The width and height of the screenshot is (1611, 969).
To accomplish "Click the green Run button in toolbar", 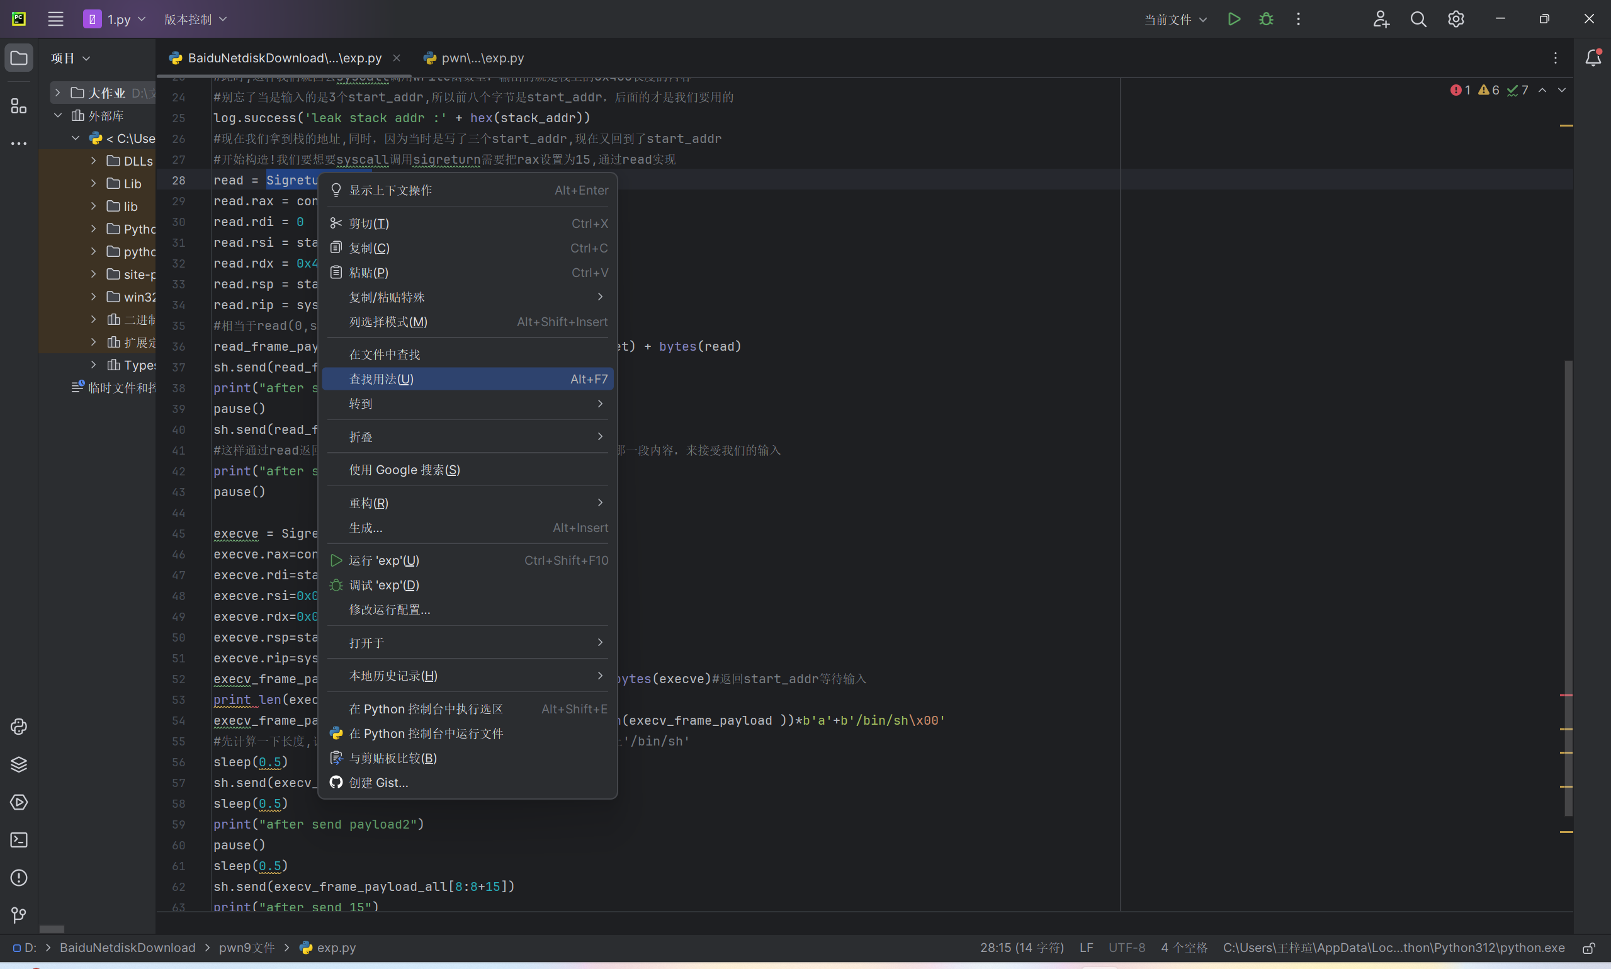I will pos(1234,19).
